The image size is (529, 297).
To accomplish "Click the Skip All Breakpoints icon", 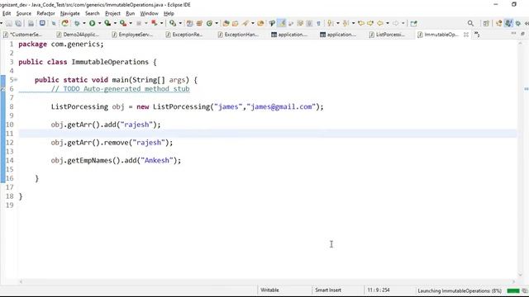I will coord(54,23).
